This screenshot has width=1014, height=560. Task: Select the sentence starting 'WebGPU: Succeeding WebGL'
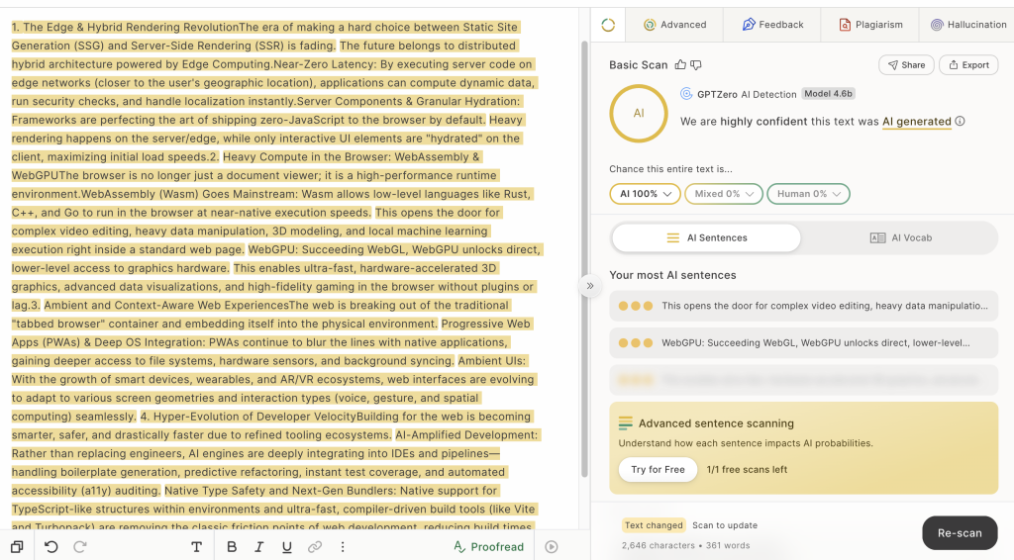(x=804, y=343)
